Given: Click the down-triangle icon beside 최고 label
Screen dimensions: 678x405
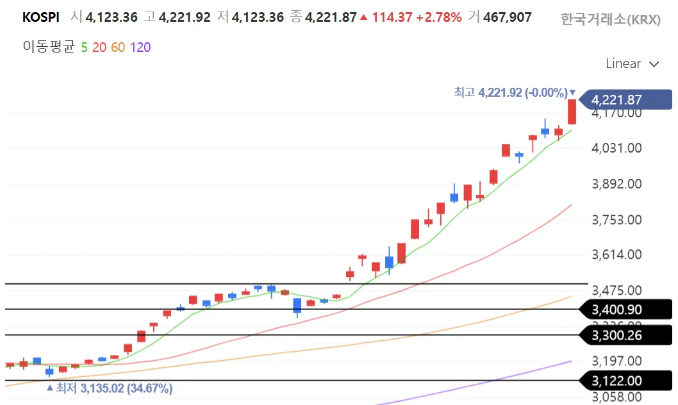Looking at the screenshot, I should pyautogui.click(x=572, y=92).
